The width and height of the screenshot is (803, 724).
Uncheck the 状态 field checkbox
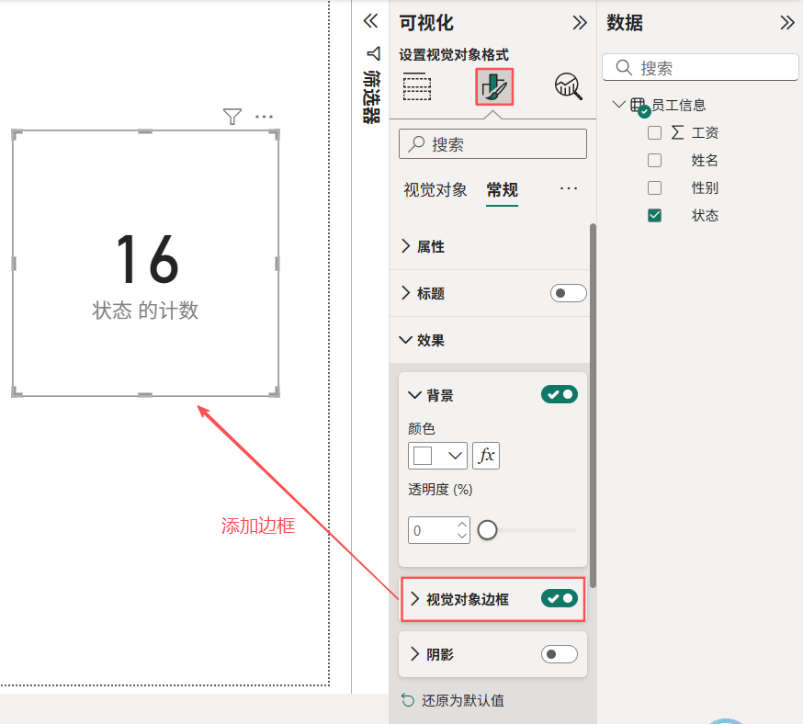(654, 215)
